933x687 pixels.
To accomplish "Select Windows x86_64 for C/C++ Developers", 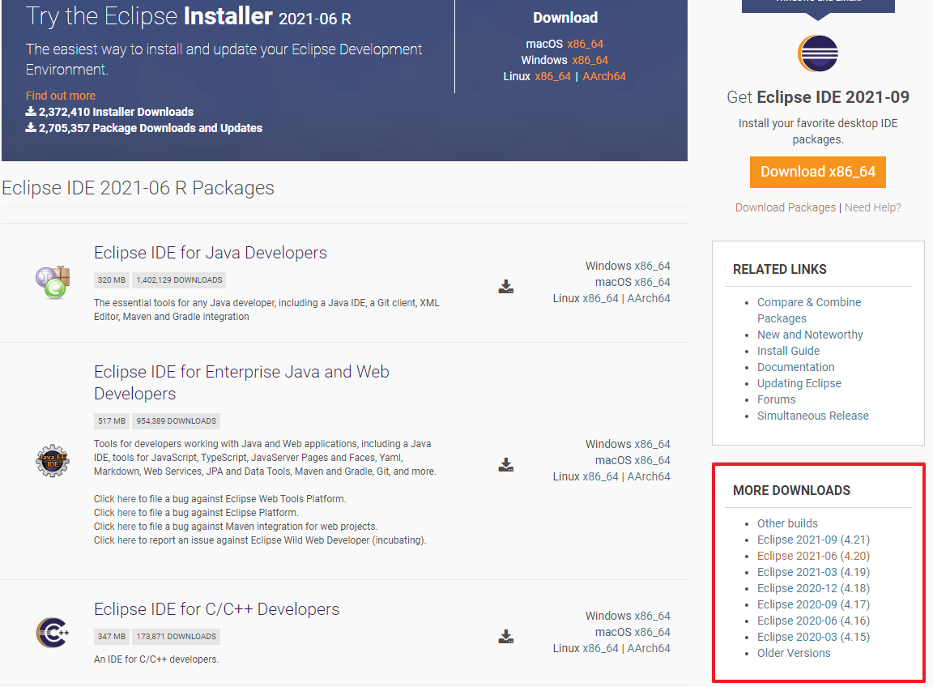I will pos(652,616).
